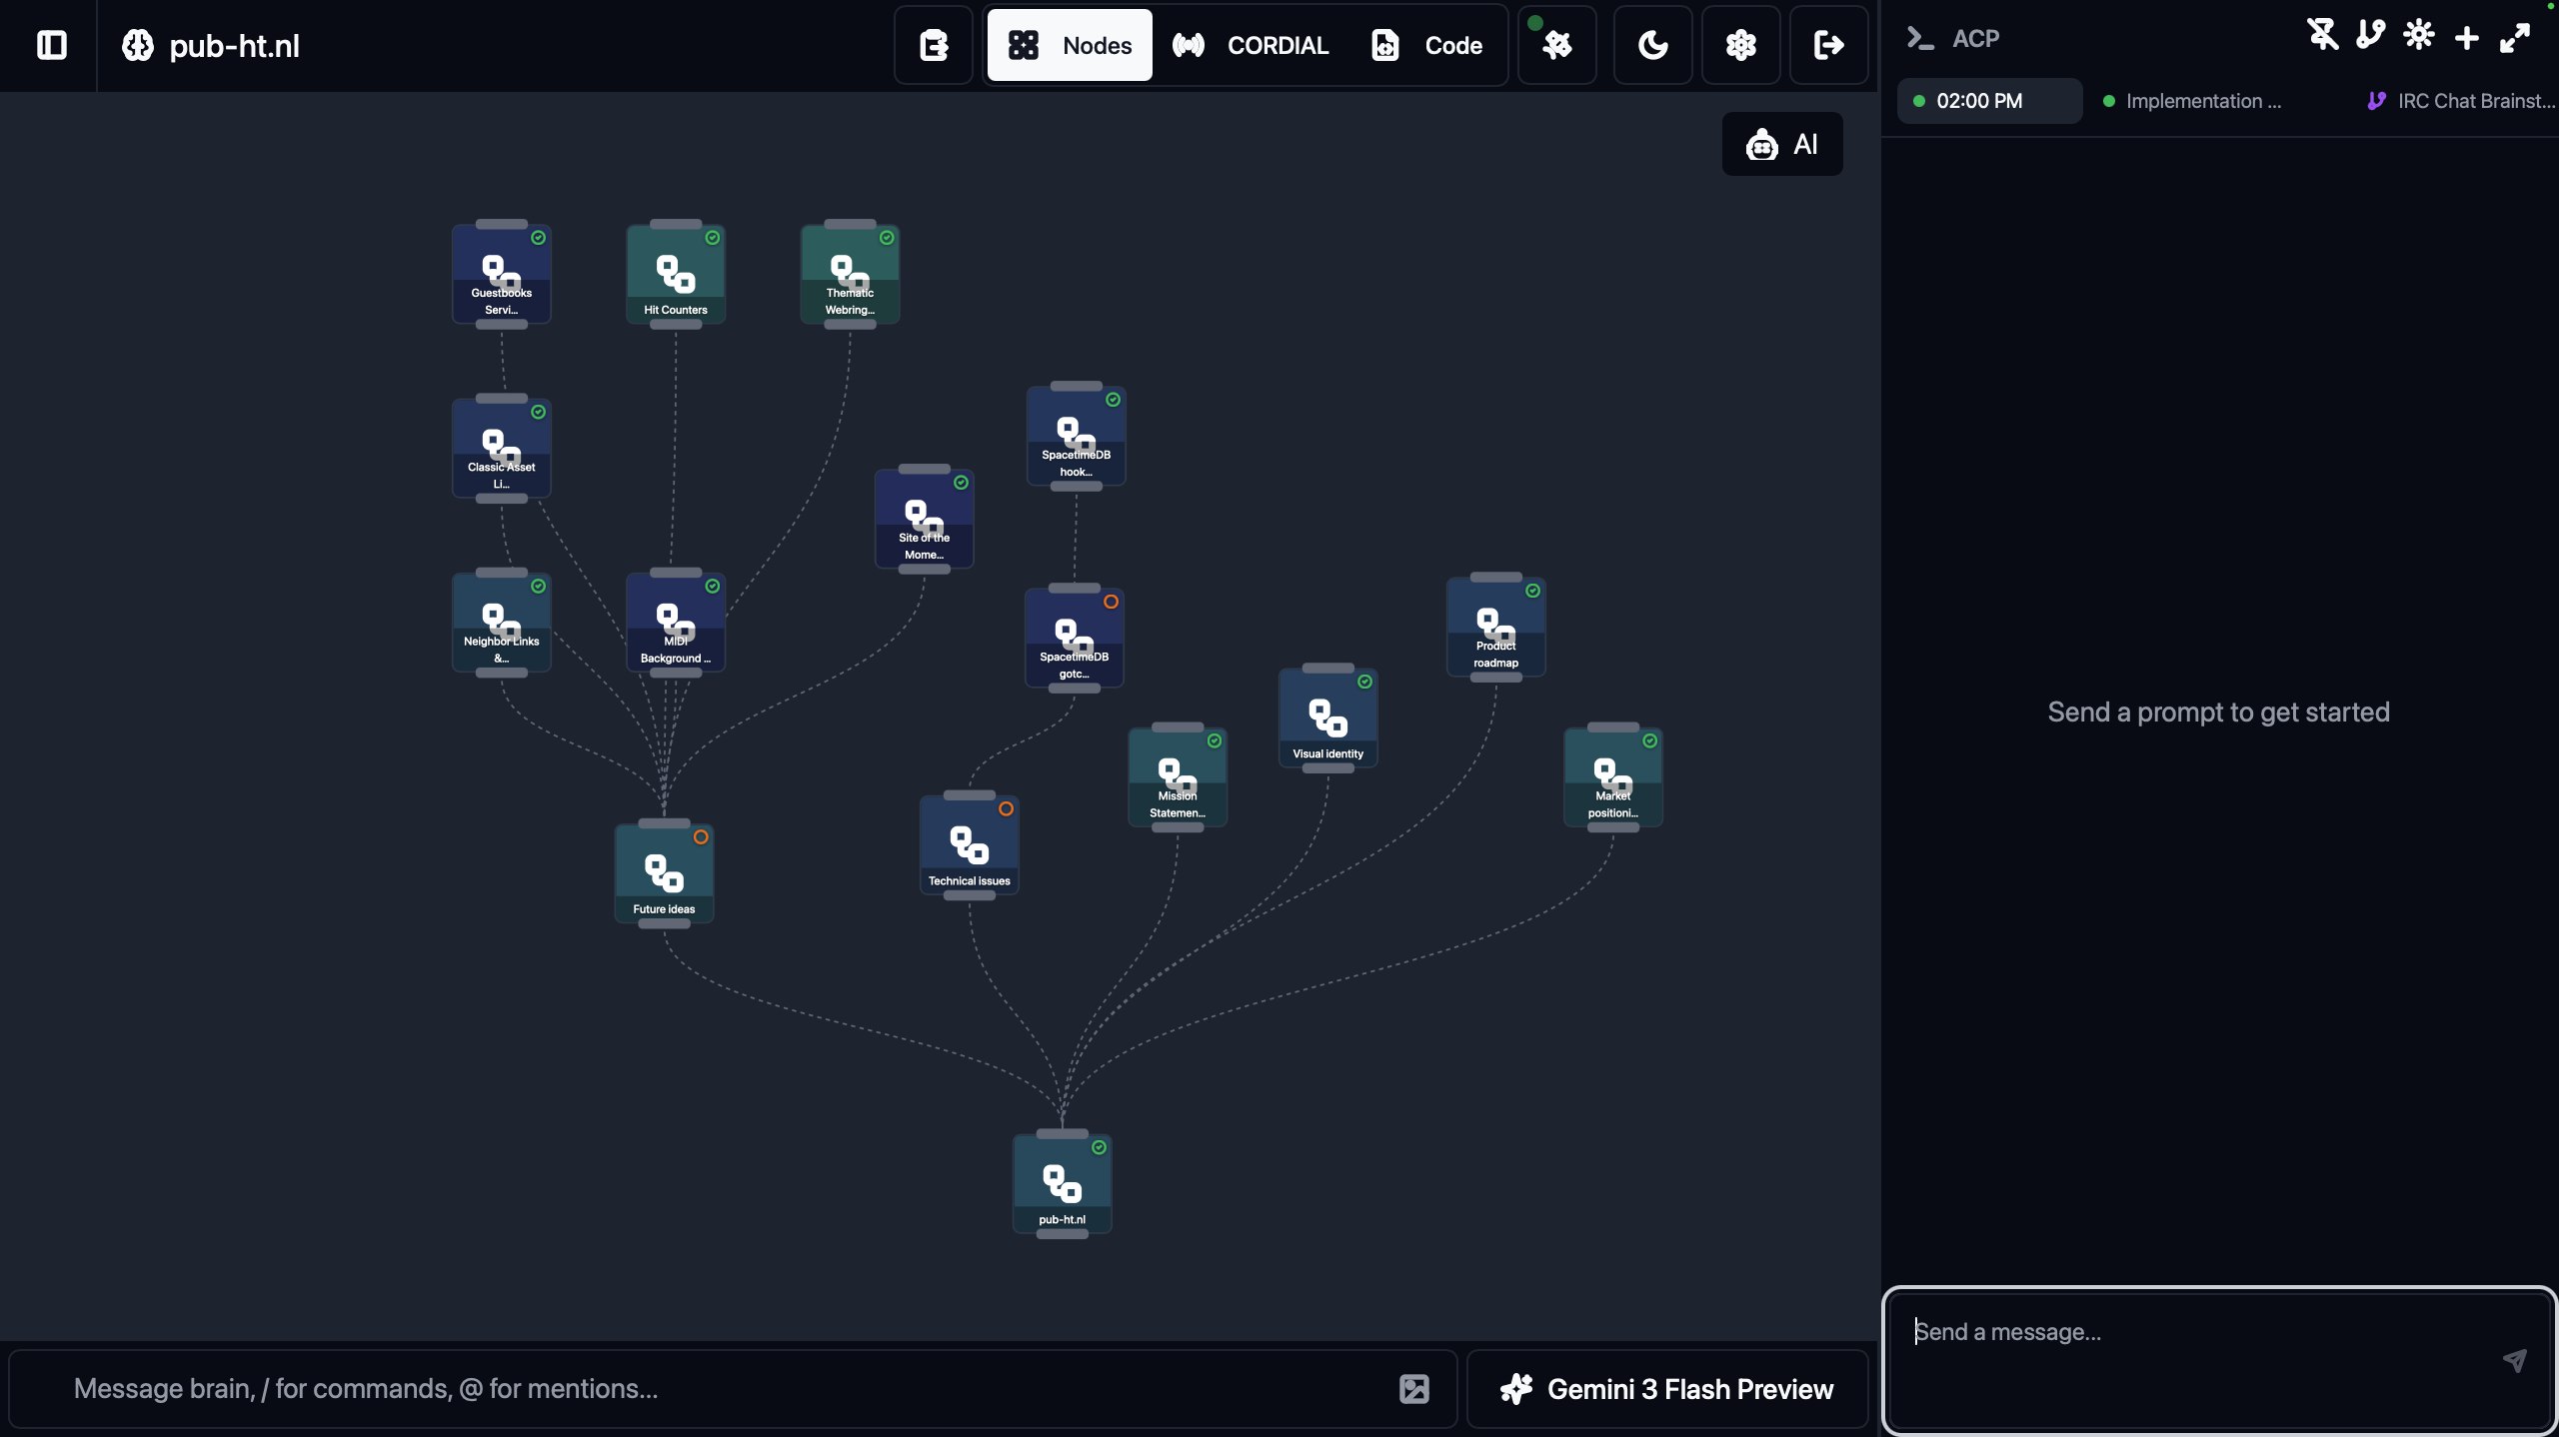The height and width of the screenshot is (1437, 2559).
Task: Click the document icon left of Nodes
Action: pyautogui.click(x=933, y=45)
